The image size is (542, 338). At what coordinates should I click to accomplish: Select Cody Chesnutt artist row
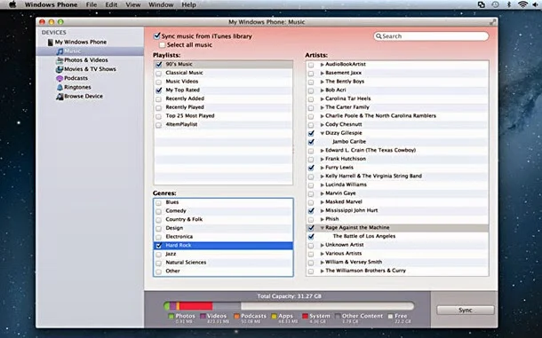click(397, 124)
